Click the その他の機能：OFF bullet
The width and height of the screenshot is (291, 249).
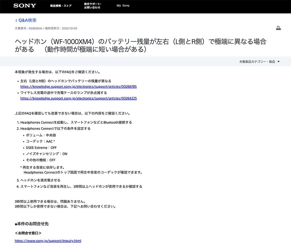41,160
